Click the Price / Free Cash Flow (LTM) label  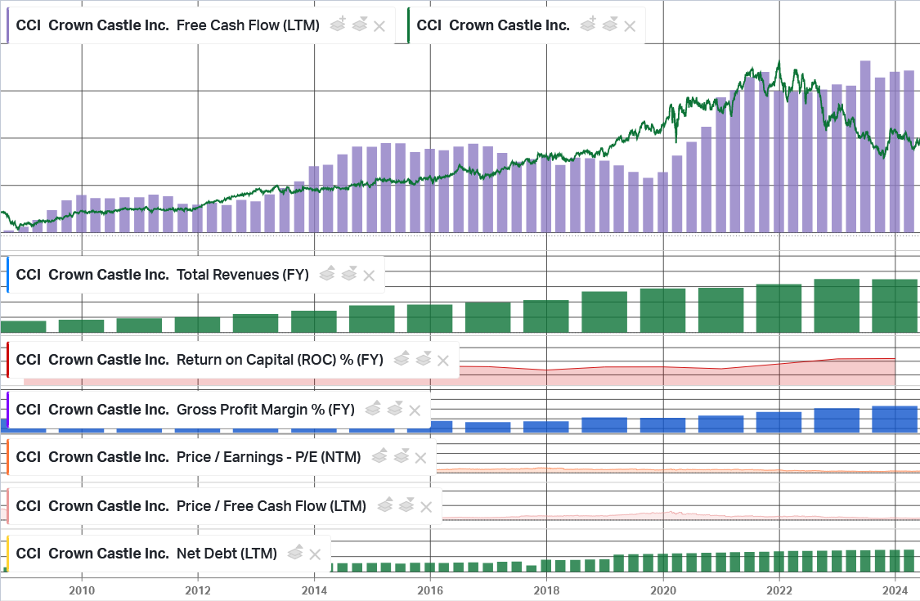191,506
